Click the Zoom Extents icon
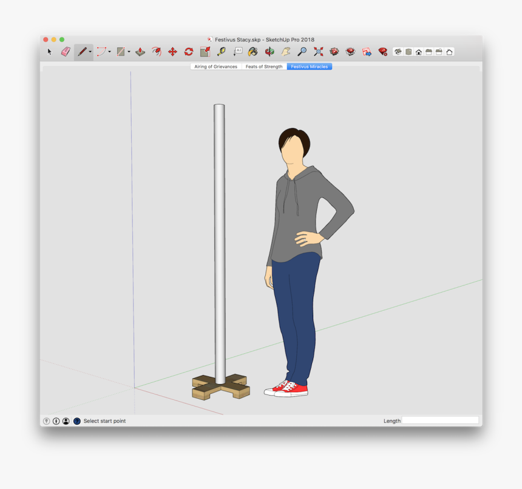 [x=318, y=52]
